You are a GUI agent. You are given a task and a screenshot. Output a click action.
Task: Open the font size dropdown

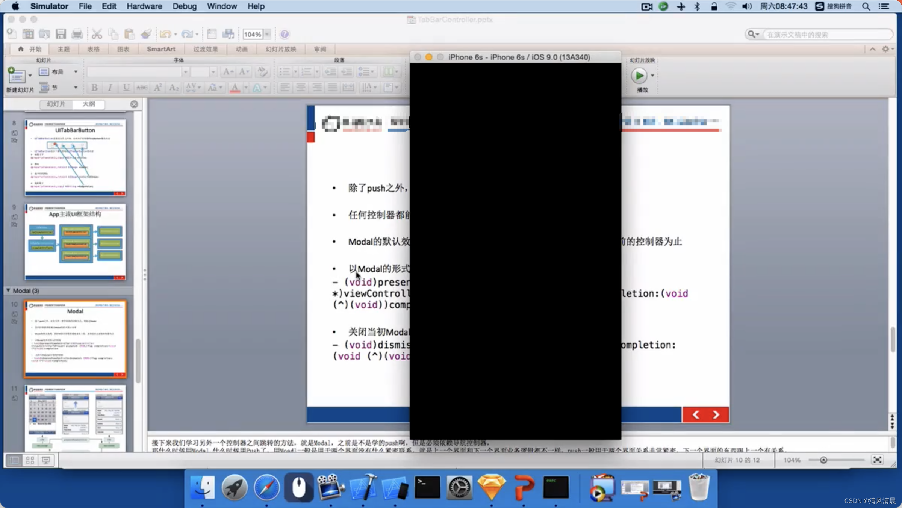(x=213, y=71)
